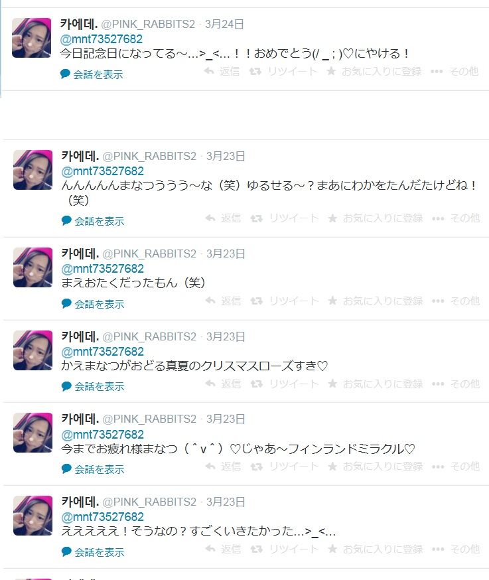Open 카에데 display name on the クリスマスローズ tweet

pyautogui.click(x=80, y=336)
